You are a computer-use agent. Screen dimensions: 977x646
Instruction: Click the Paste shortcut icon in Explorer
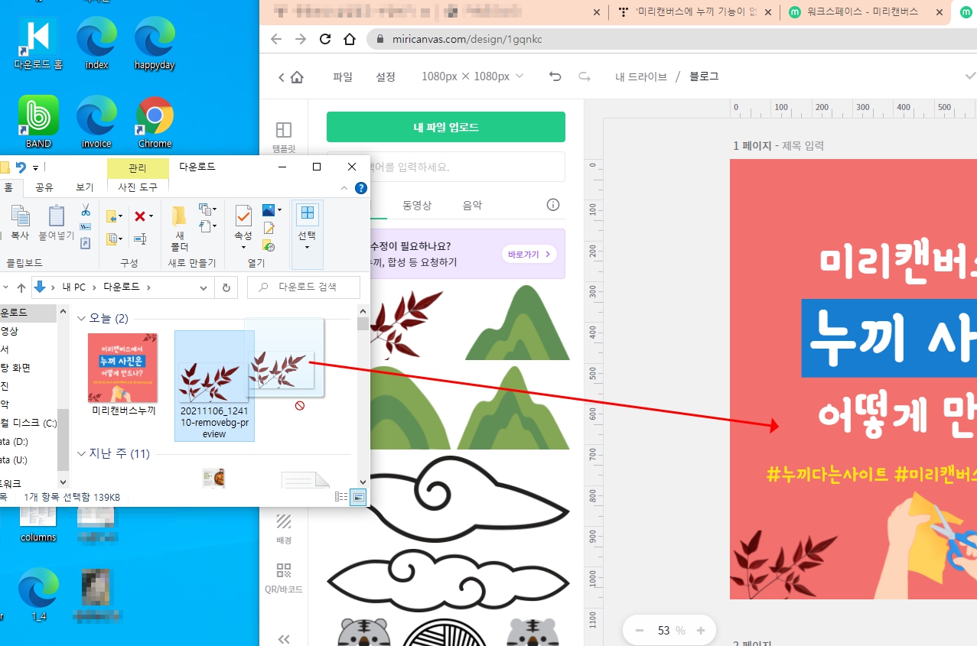point(86,242)
